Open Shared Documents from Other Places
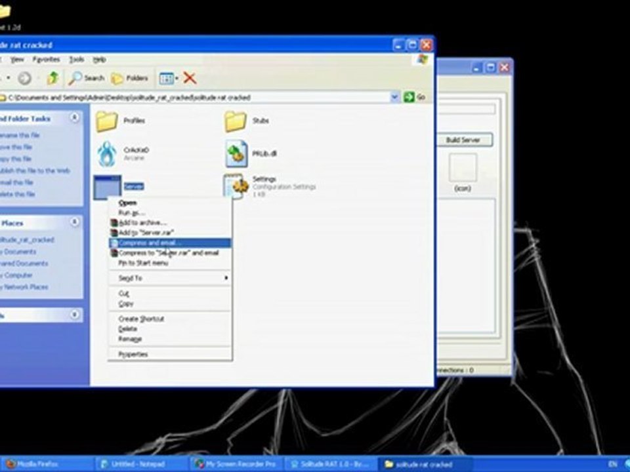Viewport: 630px width, 472px height. click(x=24, y=264)
